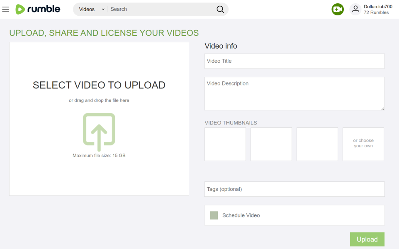Click the '72 Rumbles' text
The height and width of the screenshot is (249, 399).
[x=376, y=12]
